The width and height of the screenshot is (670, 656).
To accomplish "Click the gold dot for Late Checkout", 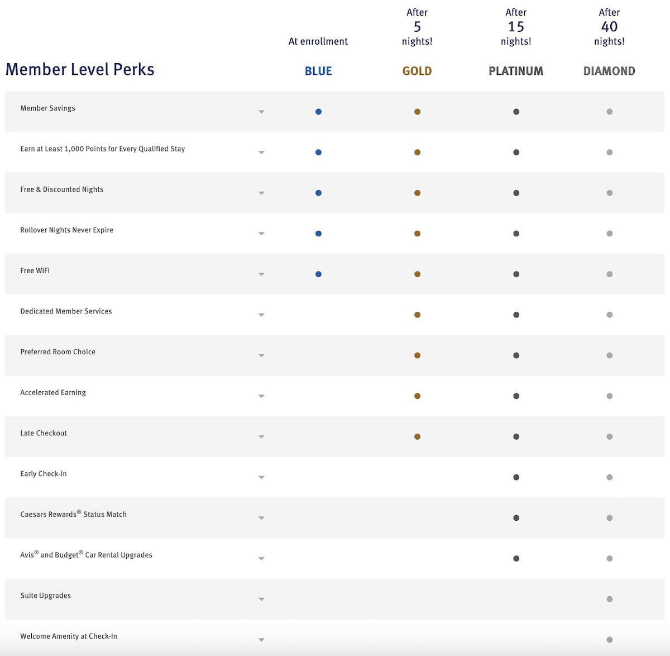I will click(417, 437).
